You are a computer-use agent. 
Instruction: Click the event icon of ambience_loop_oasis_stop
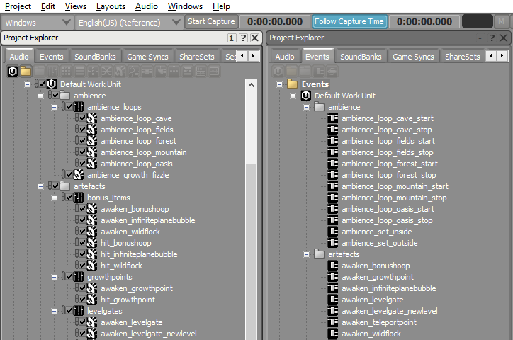click(333, 220)
